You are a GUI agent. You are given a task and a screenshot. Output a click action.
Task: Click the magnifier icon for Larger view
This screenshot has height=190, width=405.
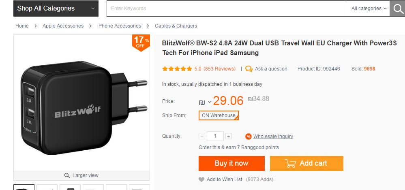point(67,175)
